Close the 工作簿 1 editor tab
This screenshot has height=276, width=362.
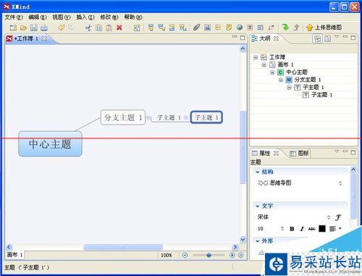(44, 38)
